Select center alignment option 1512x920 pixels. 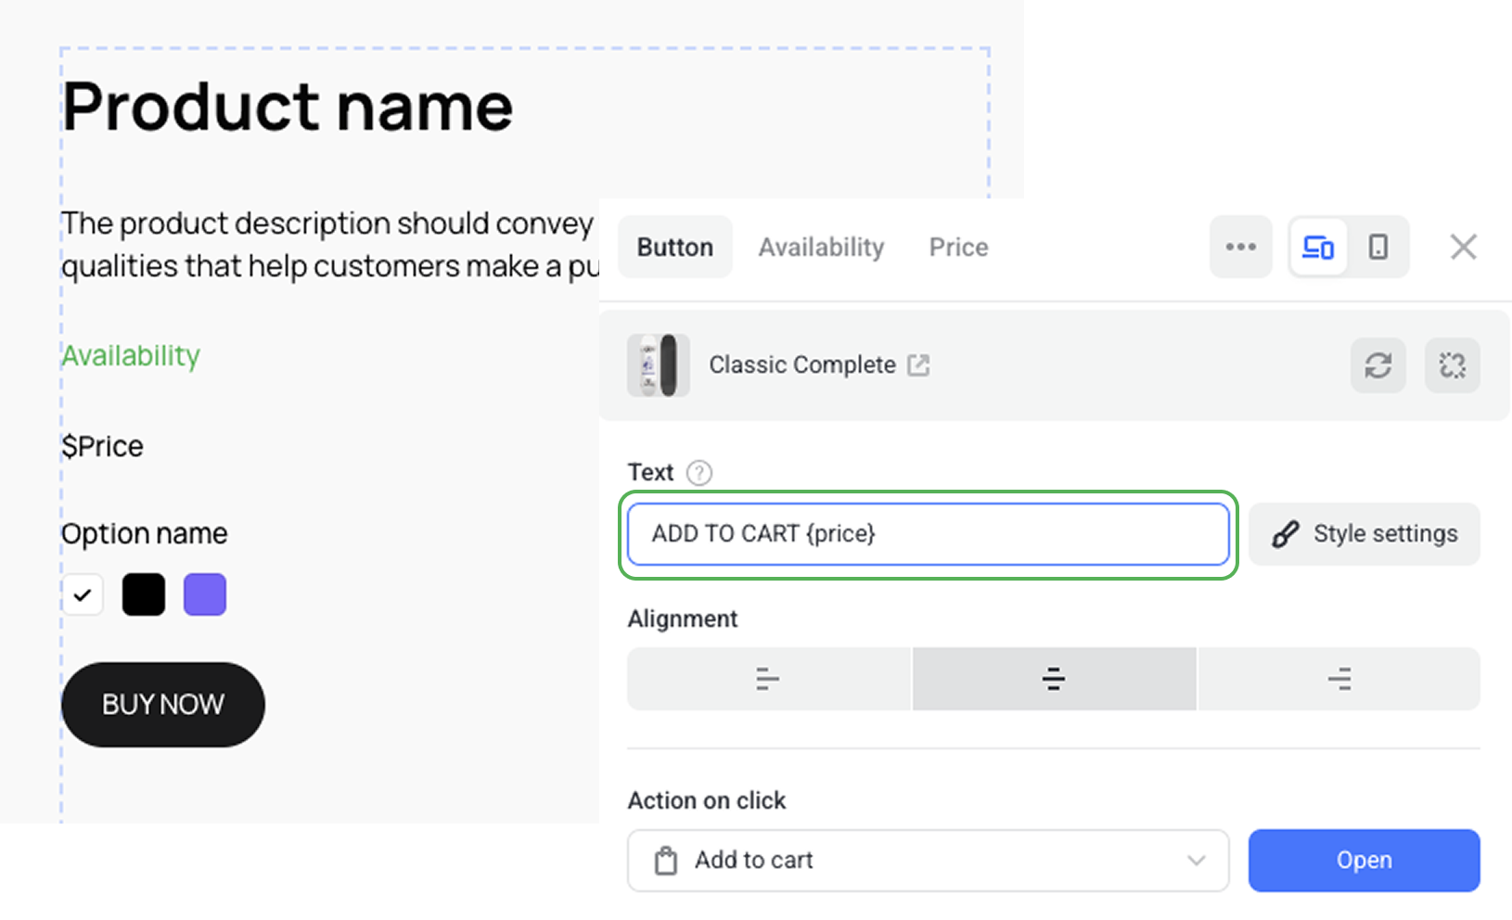1054,679
